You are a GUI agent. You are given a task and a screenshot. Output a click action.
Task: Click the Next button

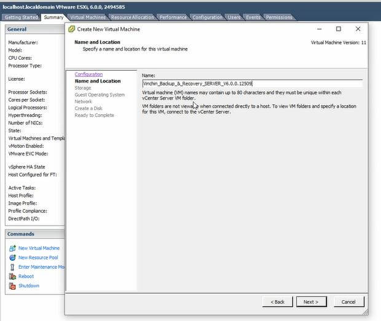coord(312,302)
